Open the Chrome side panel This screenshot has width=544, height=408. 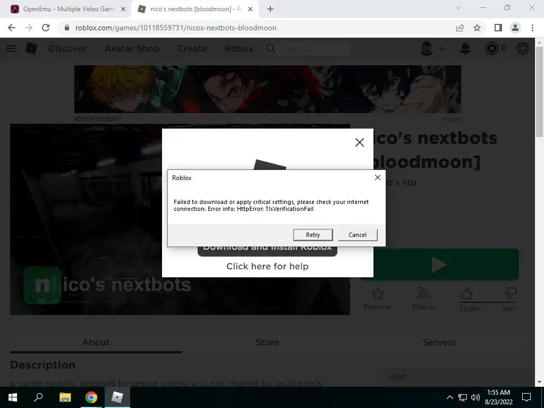point(498,28)
